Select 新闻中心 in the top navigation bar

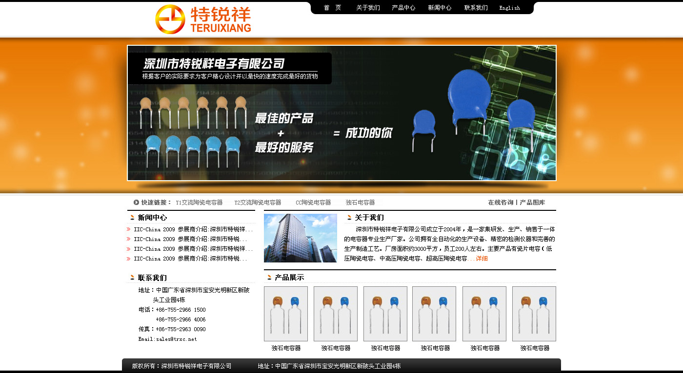pos(440,8)
